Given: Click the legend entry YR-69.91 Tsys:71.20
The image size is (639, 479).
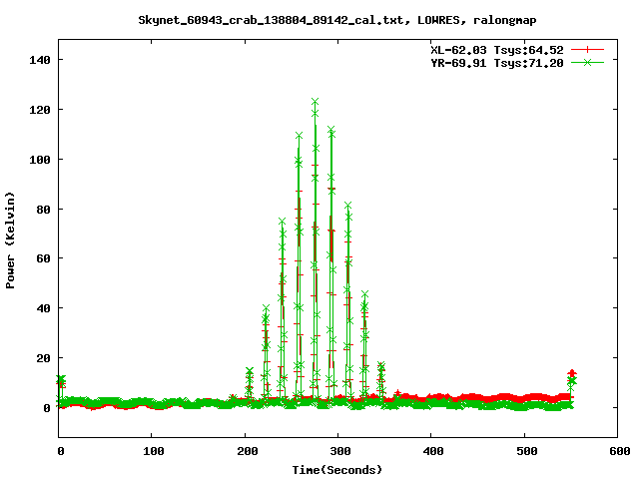Looking at the screenshot, I should pyautogui.click(x=497, y=63).
